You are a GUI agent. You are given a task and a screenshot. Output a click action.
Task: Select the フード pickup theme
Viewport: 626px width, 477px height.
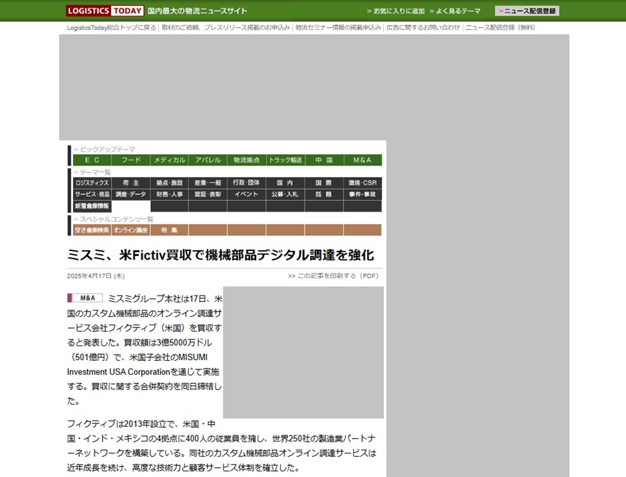click(131, 160)
